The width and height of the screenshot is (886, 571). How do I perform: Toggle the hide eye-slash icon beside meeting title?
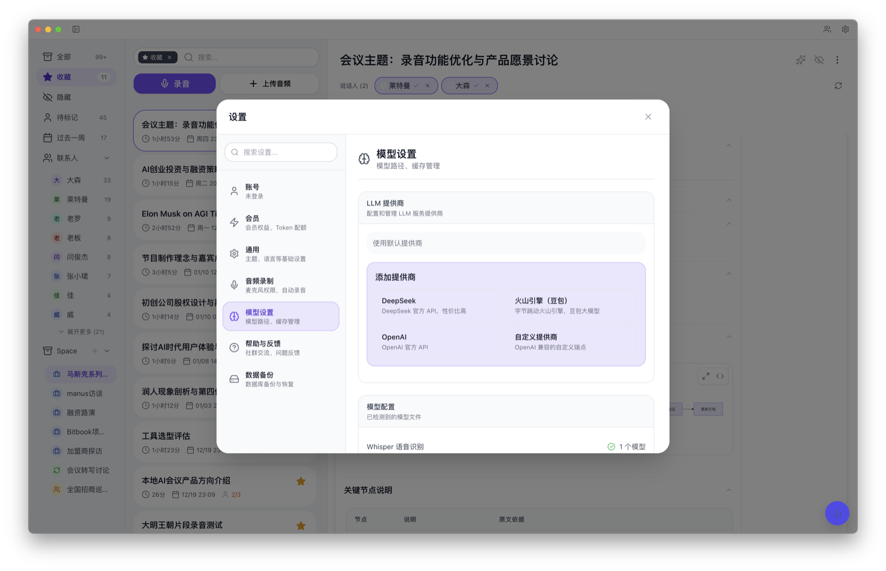[x=819, y=60]
